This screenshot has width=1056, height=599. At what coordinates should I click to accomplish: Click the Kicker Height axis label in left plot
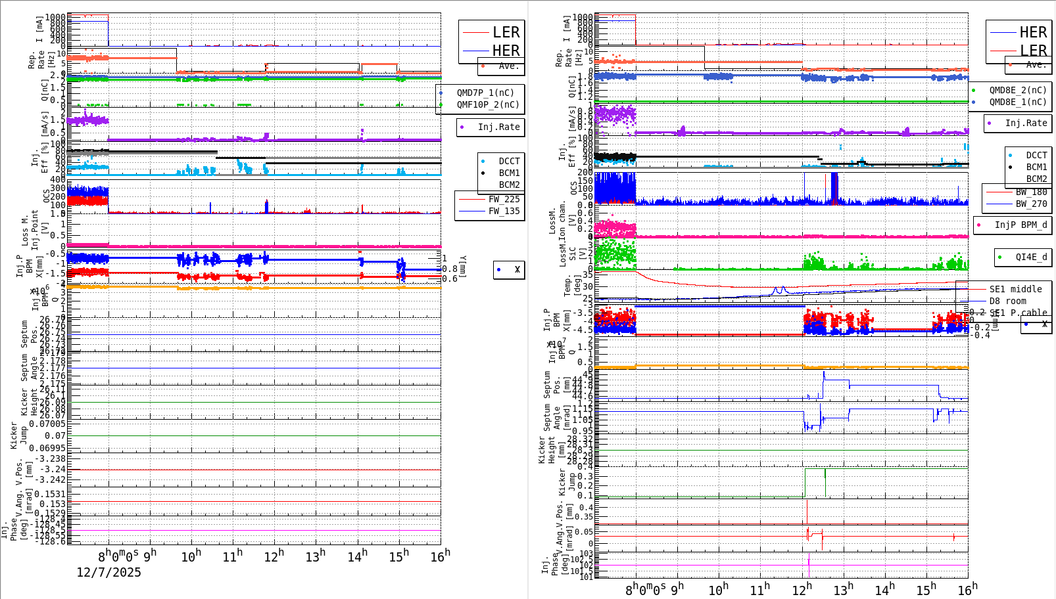pyautogui.click(x=30, y=401)
